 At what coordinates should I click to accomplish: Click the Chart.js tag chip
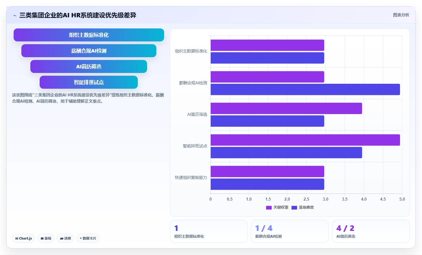[x=24, y=238]
